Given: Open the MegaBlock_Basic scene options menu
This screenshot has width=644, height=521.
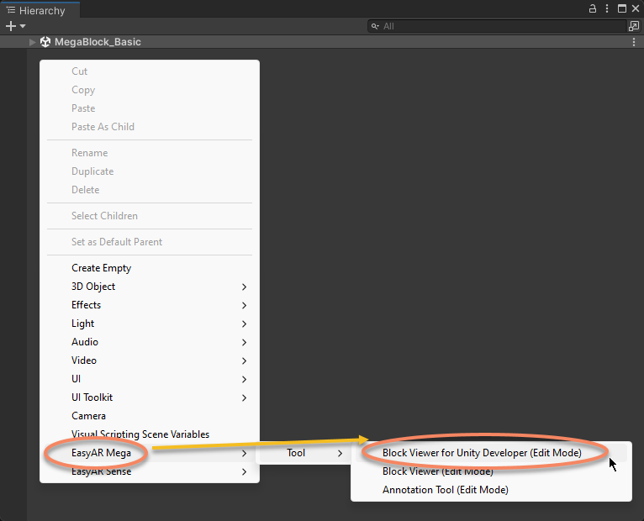Looking at the screenshot, I should click(x=634, y=42).
